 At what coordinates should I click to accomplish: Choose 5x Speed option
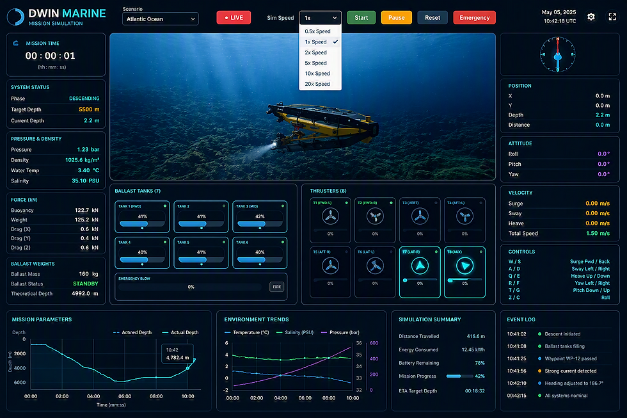[x=321, y=63]
